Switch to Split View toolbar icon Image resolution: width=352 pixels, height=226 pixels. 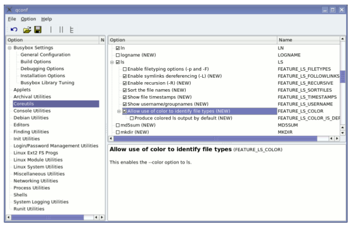coord(61,30)
